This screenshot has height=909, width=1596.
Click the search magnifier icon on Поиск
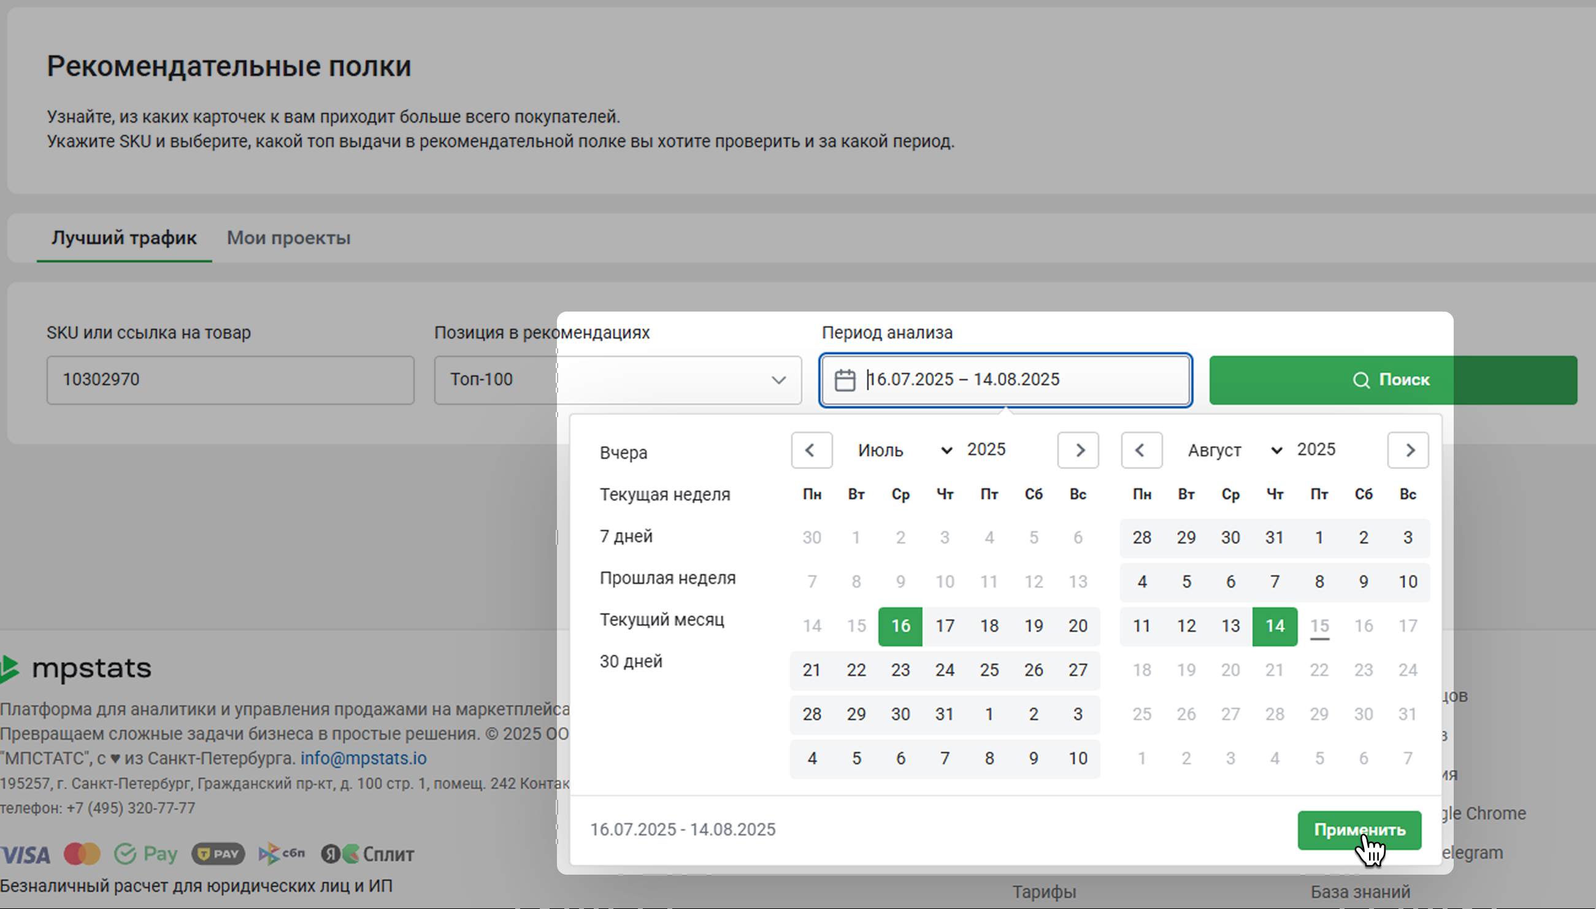click(x=1360, y=380)
